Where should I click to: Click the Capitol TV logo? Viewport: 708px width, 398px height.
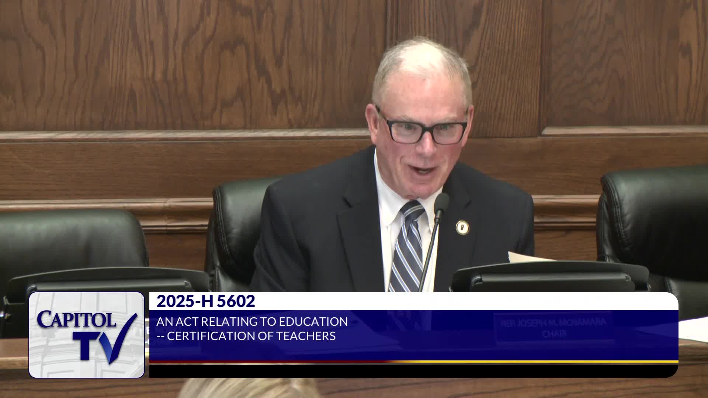pos(87,335)
